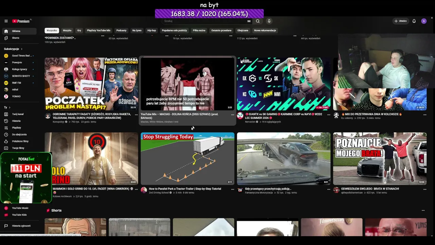
Task: Open the RMF FM subscription channel
Action: 19,83
